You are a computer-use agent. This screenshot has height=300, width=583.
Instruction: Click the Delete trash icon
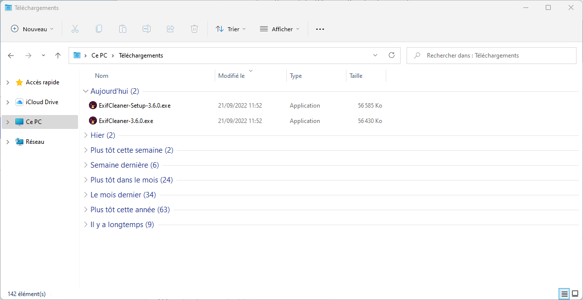[x=194, y=29]
